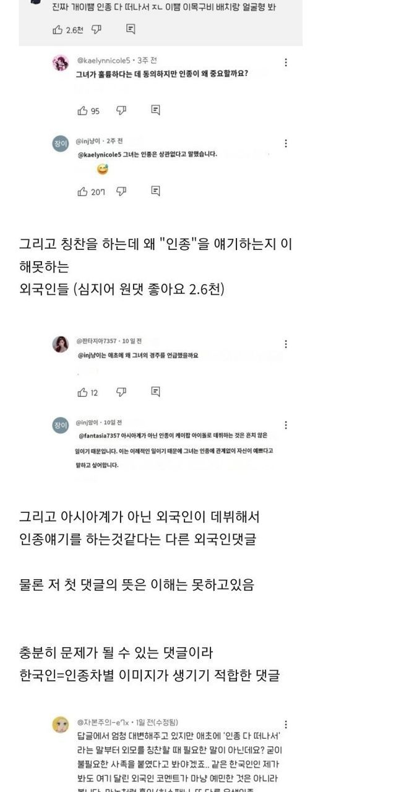Like the @inj냥이 reply with 207 likes
This screenshot has height=792, width=396.
click(82, 192)
